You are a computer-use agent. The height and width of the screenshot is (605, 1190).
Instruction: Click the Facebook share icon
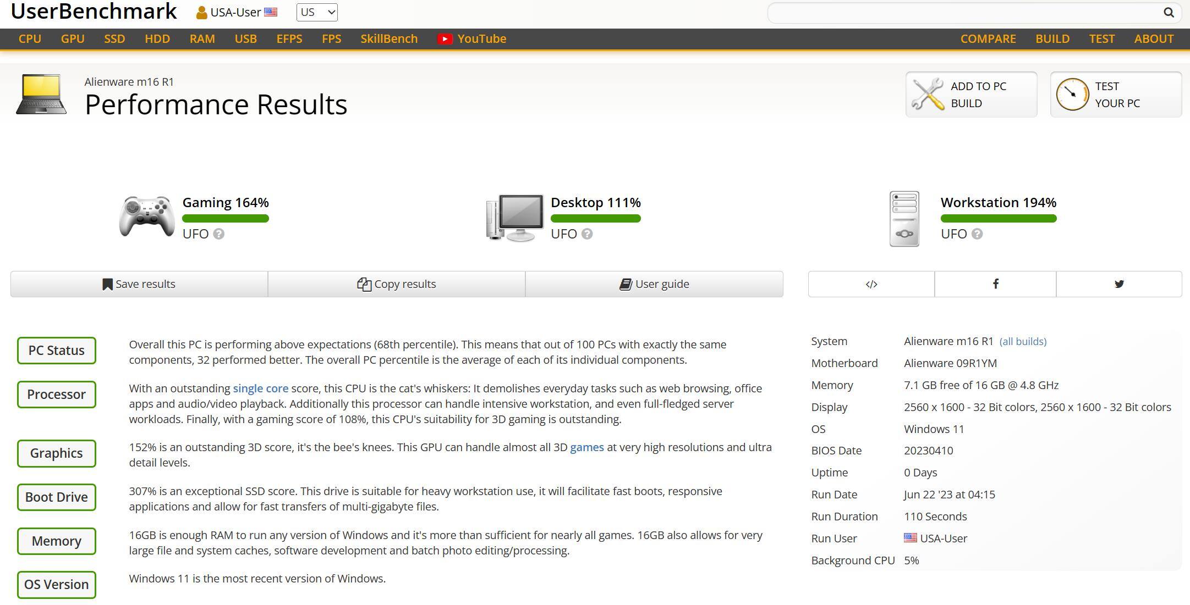coord(995,284)
